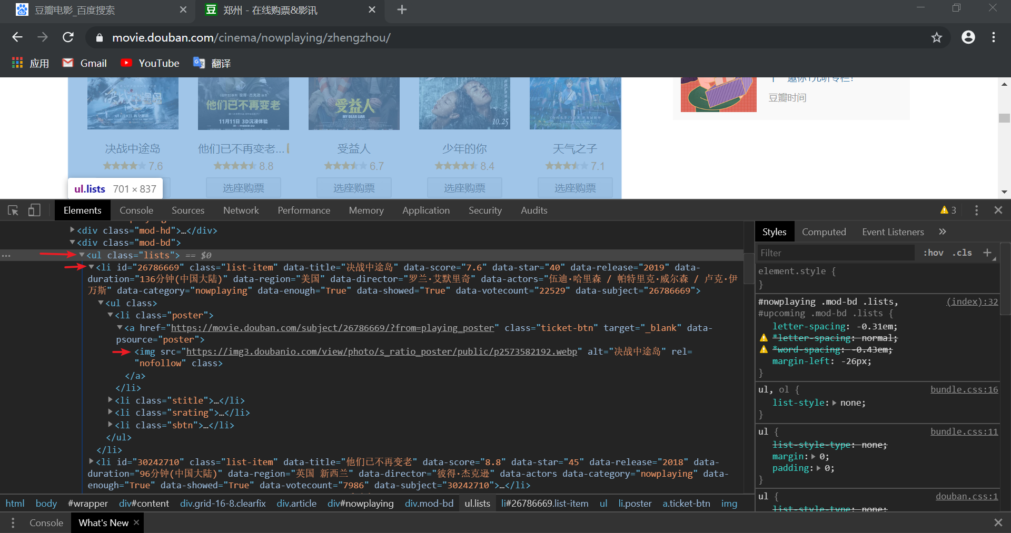Switch to the Elements panel

click(82, 210)
